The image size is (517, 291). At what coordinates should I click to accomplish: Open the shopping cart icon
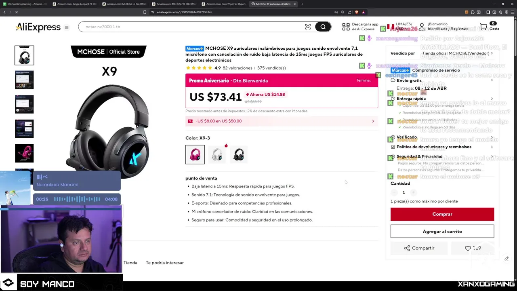[483, 27]
